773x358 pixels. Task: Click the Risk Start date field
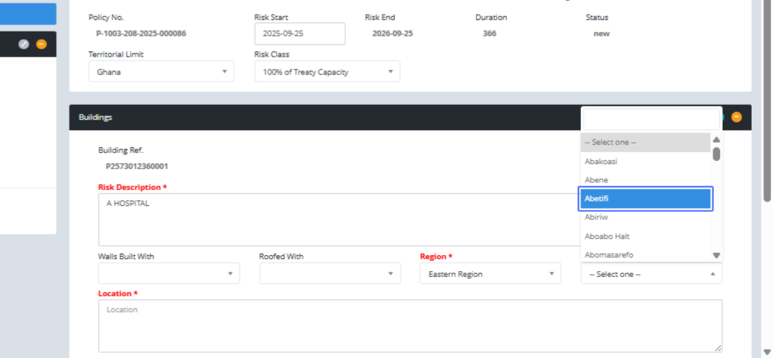click(300, 34)
